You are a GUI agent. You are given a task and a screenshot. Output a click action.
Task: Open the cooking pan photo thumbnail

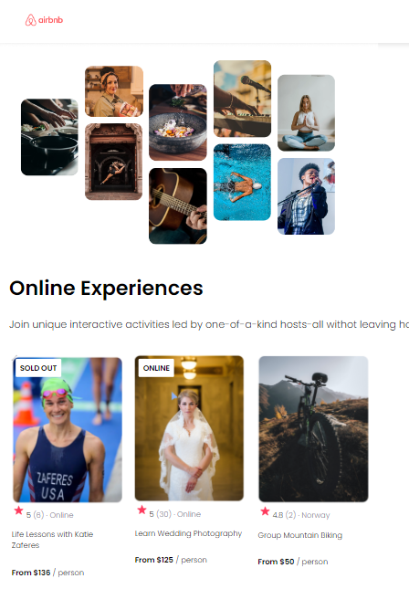(49, 137)
